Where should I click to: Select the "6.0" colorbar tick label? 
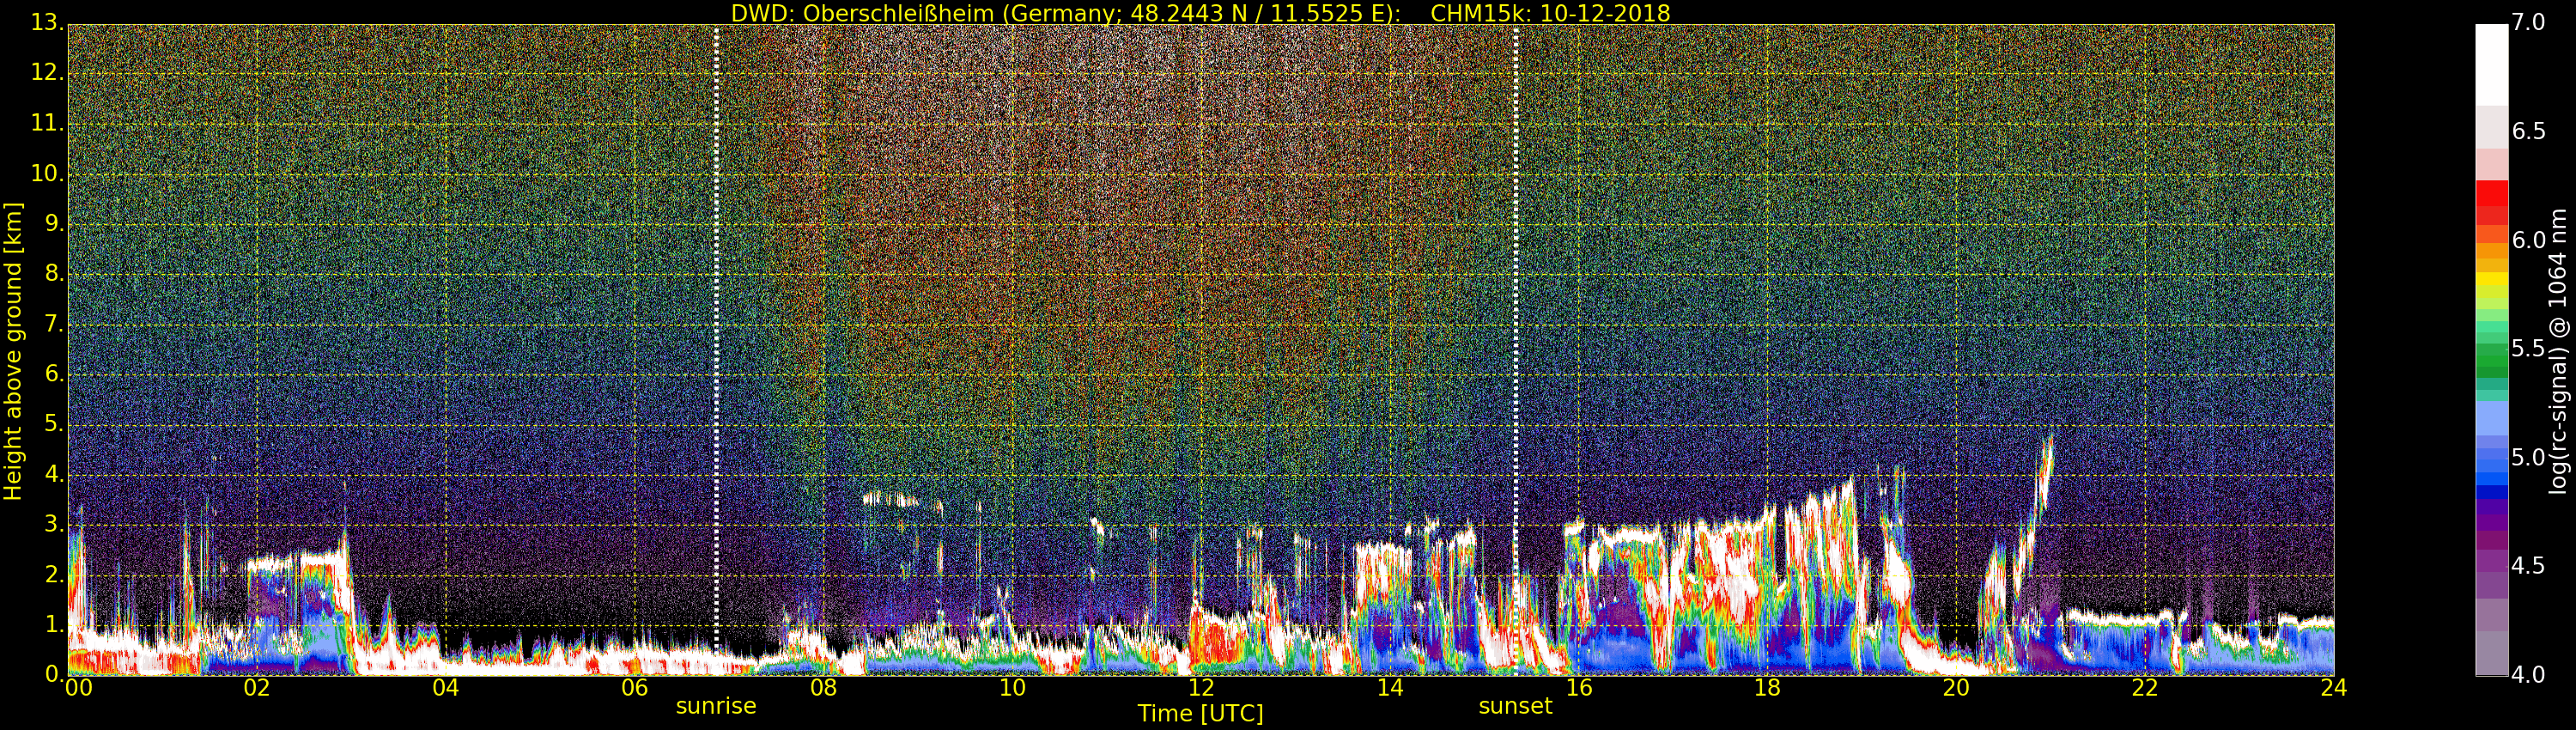click(x=2528, y=240)
